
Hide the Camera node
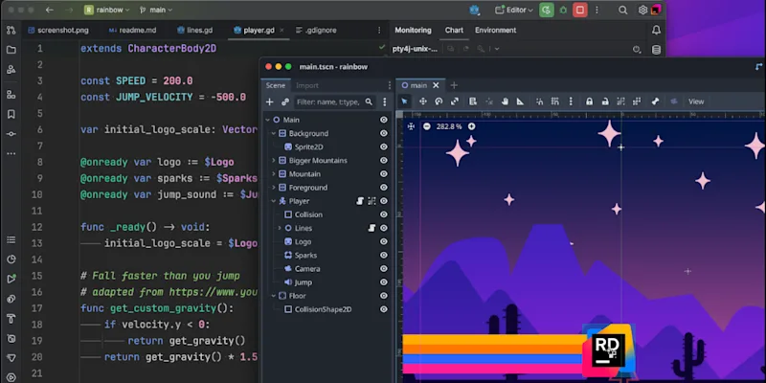(x=384, y=269)
